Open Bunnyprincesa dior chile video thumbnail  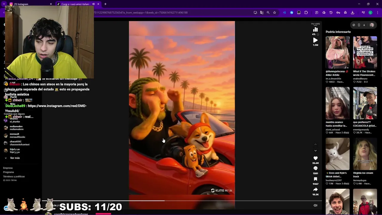pyautogui.click(x=338, y=53)
